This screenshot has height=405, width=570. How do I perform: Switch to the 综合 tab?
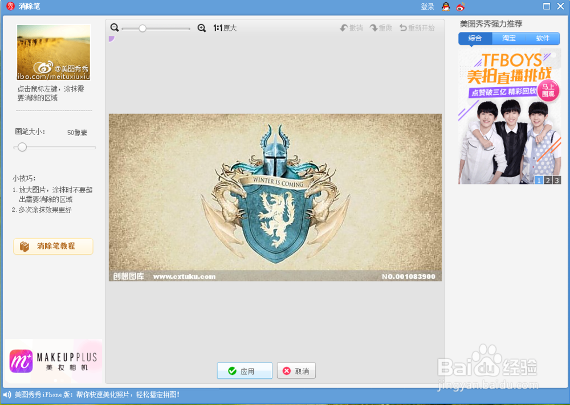point(475,38)
